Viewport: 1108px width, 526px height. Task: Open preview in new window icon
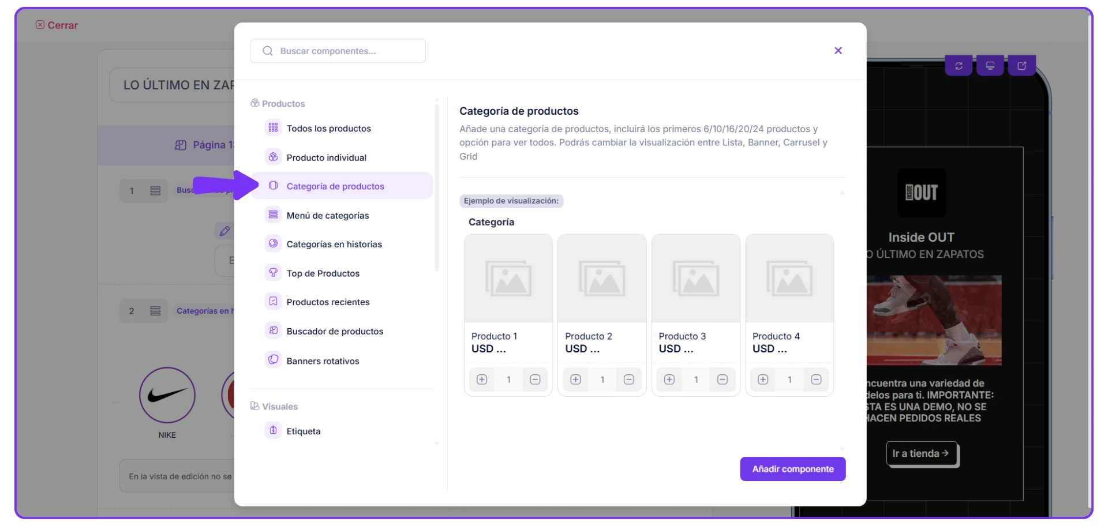click(1021, 66)
